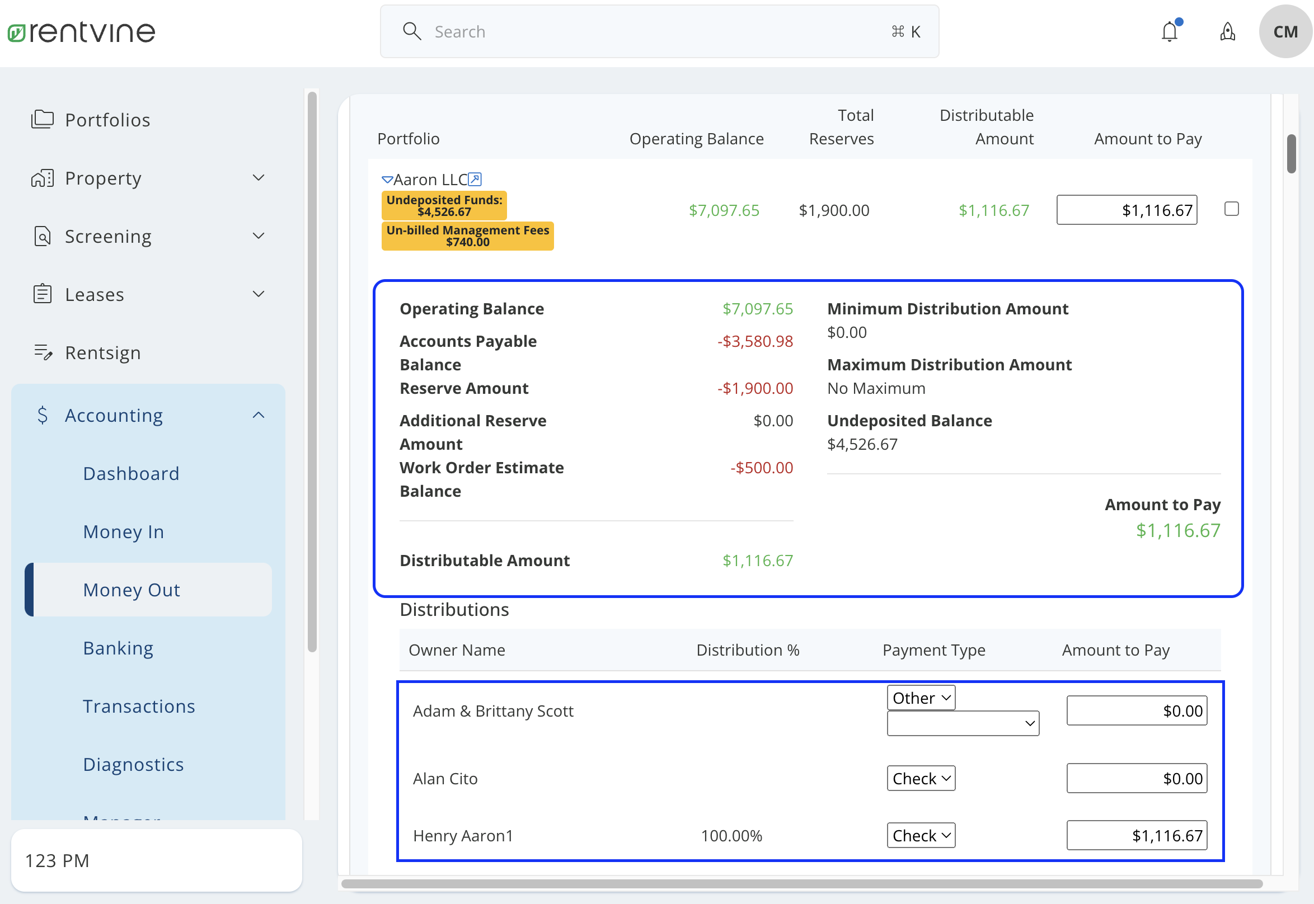Click Henry Aaron1 amount to pay field
This screenshot has height=904, width=1314.
(x=1136, y=835)
